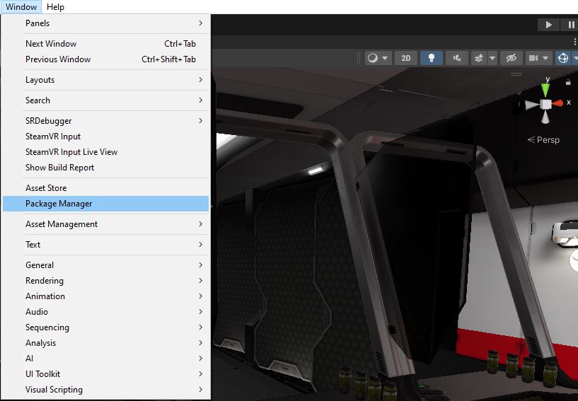Click the green Y axis cone on the gizmo

[x=545, y=89]
